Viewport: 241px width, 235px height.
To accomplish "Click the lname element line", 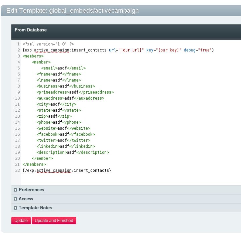I will [59, 80].
